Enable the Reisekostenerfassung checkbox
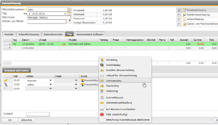The width and height of the screenshot is (218, 125). click(x=179, y=15)
